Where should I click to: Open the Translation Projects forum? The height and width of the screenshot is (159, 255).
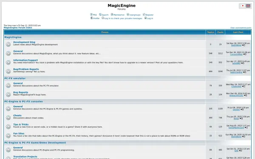(25, 156)
